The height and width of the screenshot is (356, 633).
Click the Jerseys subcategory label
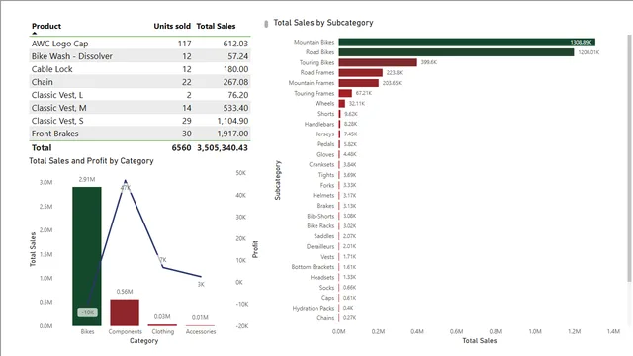325,134
